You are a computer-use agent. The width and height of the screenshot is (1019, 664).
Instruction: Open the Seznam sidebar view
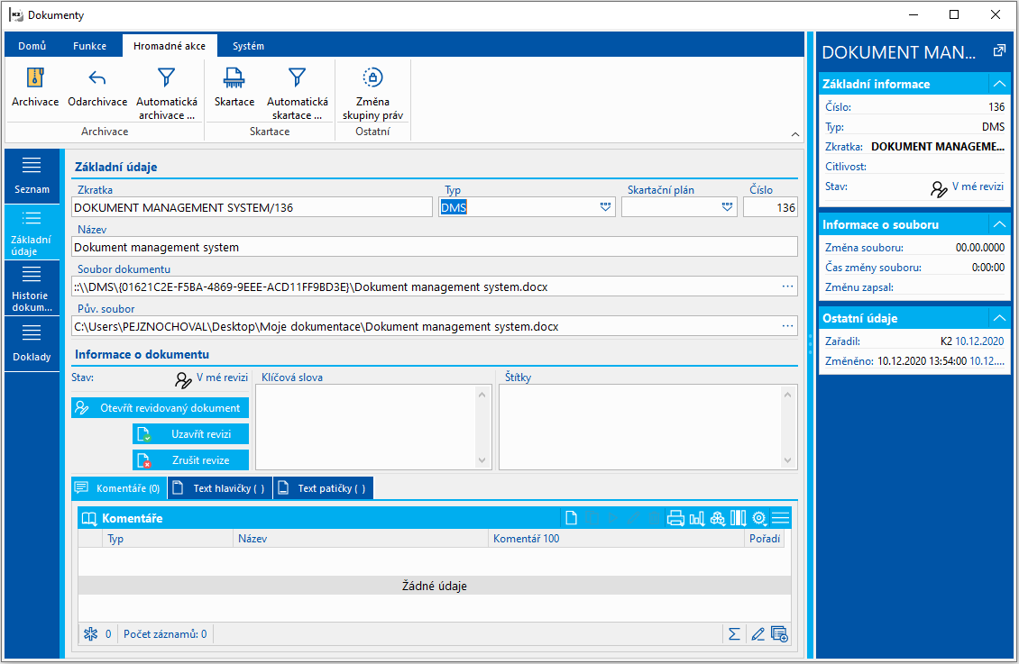point(32,176)
